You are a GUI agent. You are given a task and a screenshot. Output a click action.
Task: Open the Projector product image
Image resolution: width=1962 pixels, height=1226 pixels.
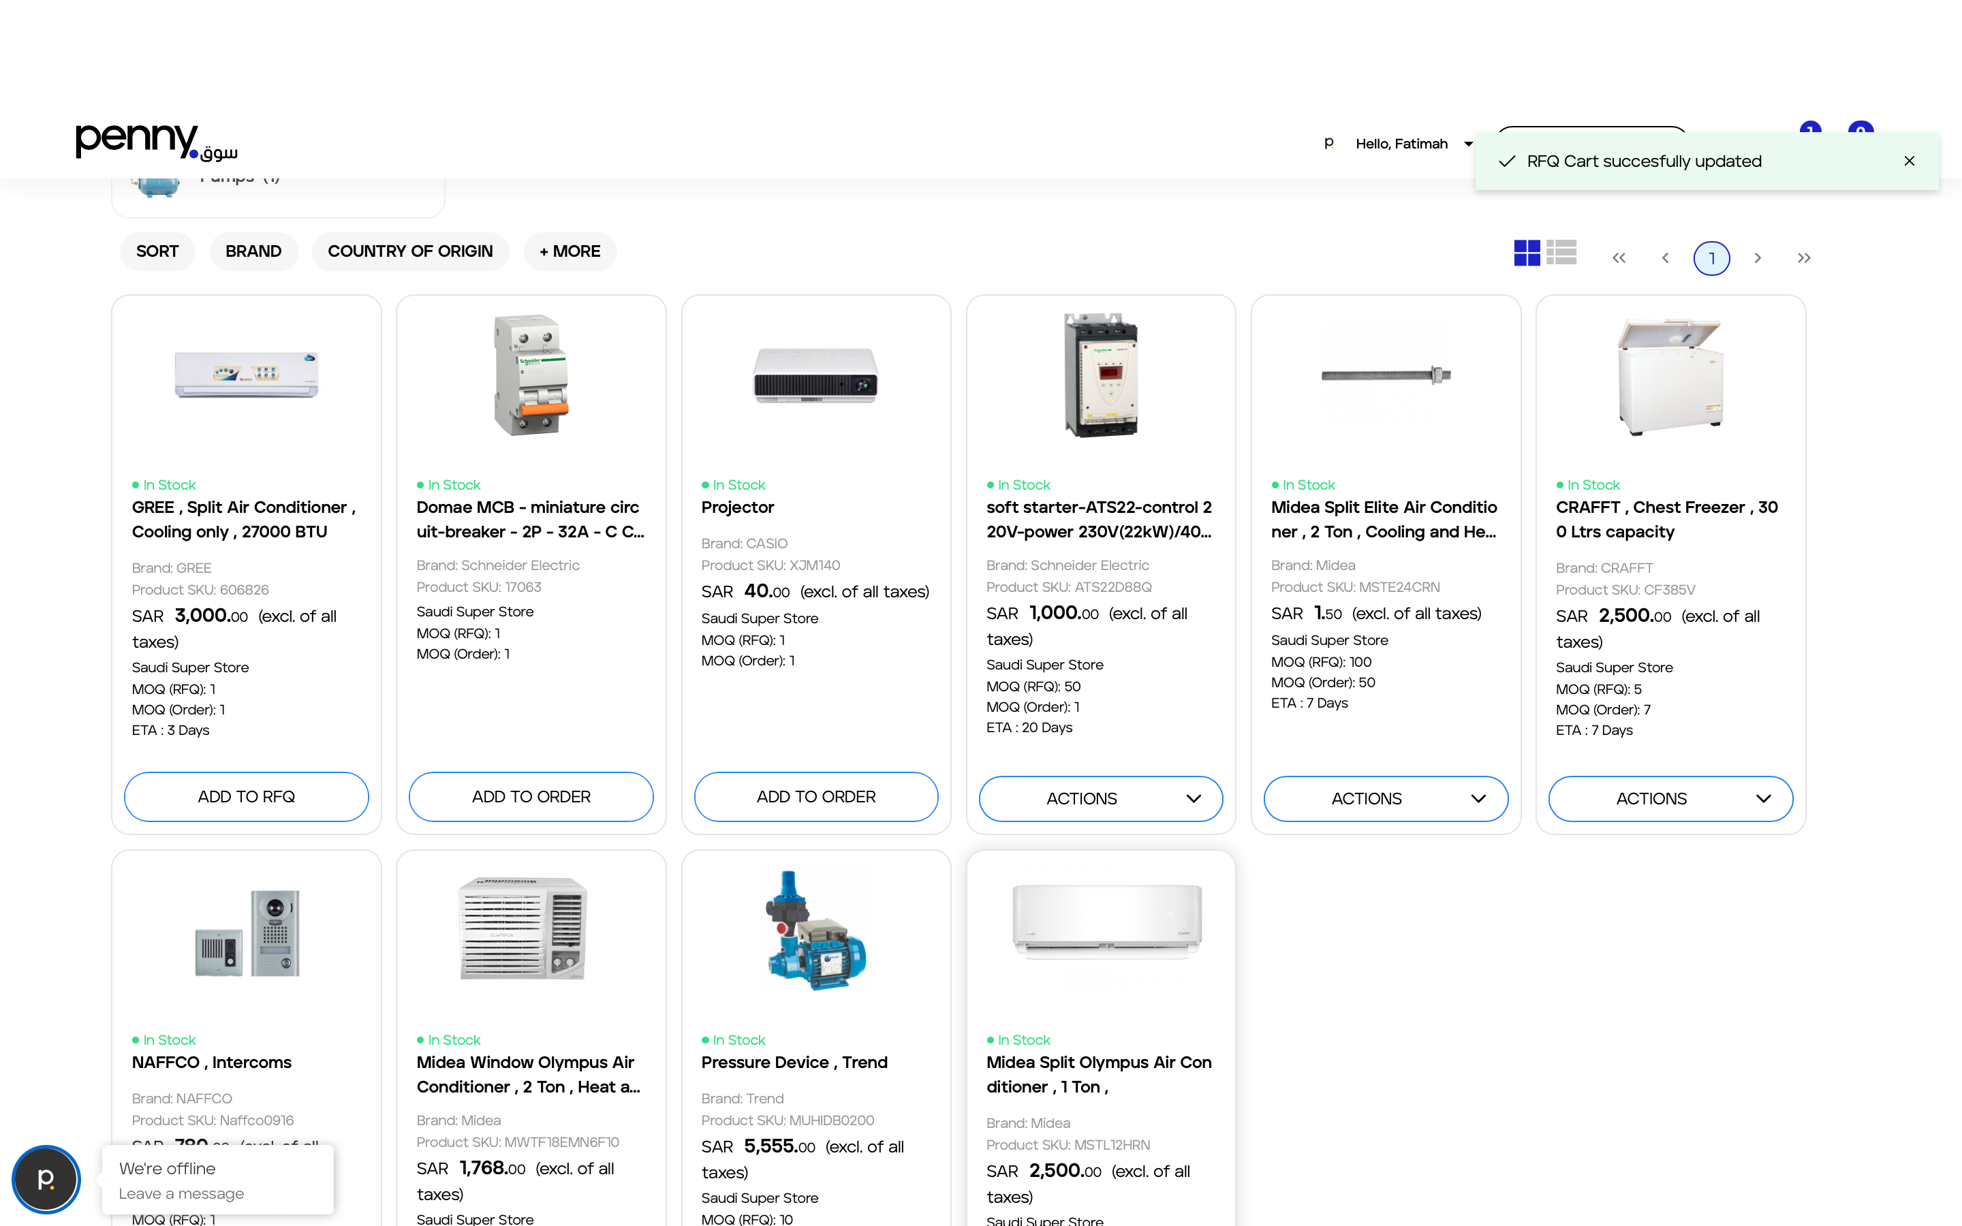point(815,375)
